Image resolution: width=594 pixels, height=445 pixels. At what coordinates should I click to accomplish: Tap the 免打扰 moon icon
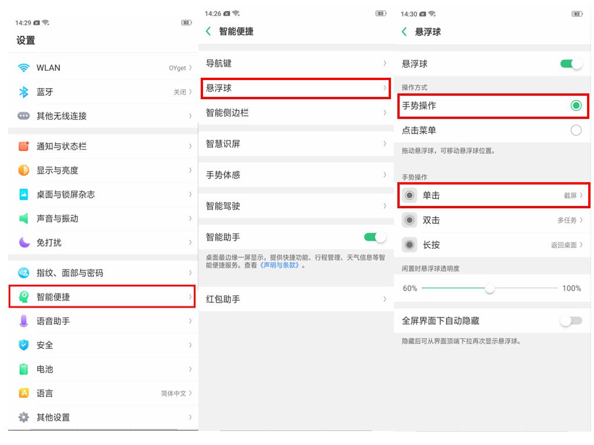(x=24, y=243)
